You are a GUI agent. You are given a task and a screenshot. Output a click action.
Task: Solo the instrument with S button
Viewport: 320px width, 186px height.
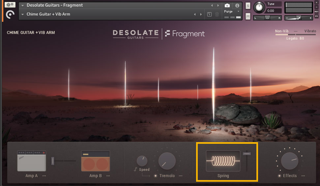click(x=248, y=6)
